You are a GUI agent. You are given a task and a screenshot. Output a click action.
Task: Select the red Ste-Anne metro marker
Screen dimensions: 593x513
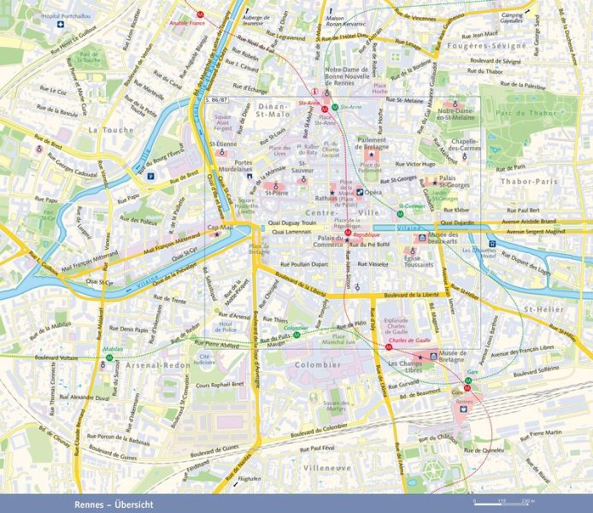coord(325,109)
